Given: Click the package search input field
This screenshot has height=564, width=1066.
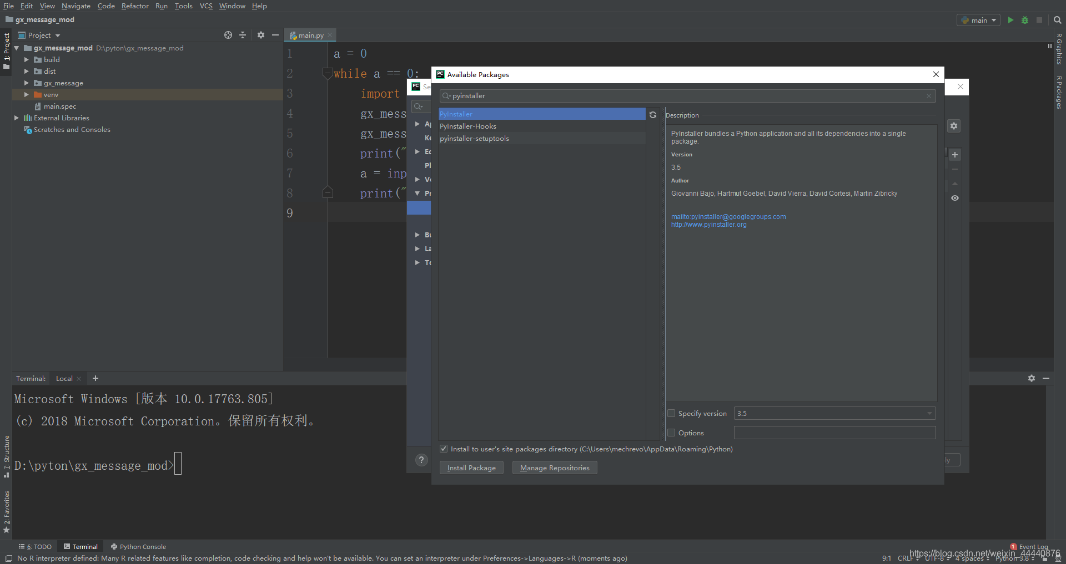Looking at the screenshot, I should click(x=687, y=96).
